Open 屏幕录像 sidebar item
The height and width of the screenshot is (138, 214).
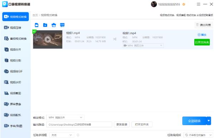(x=13, y=104)
